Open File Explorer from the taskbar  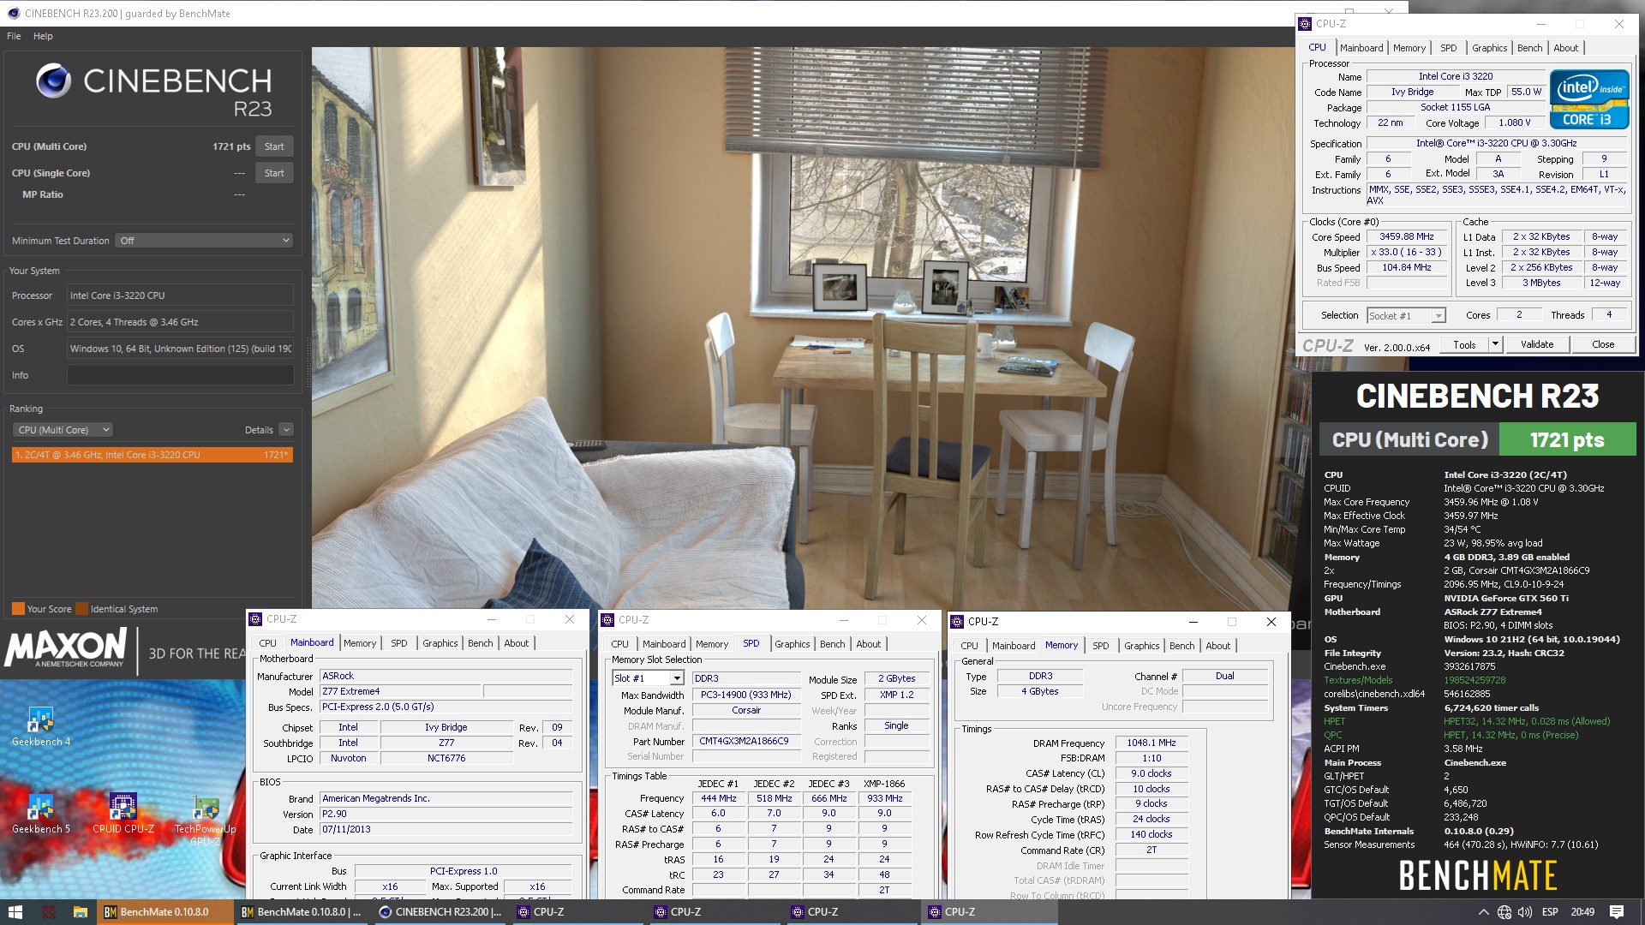point(80,912)
